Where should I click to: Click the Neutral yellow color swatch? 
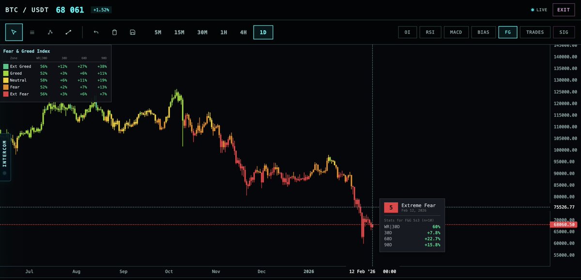(6, 80)
